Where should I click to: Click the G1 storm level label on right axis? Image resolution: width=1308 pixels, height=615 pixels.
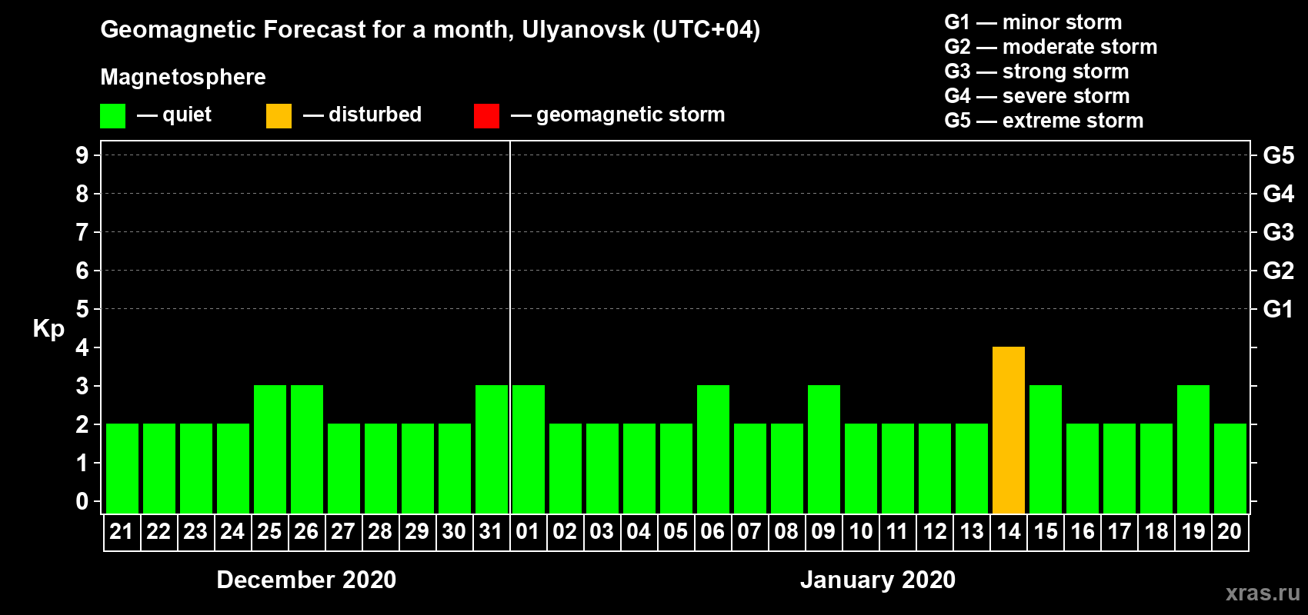(x=1279, y=309)
